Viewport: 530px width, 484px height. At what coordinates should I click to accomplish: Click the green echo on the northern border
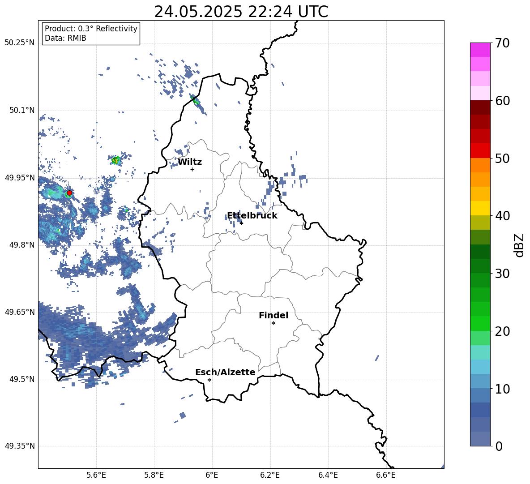196,100
